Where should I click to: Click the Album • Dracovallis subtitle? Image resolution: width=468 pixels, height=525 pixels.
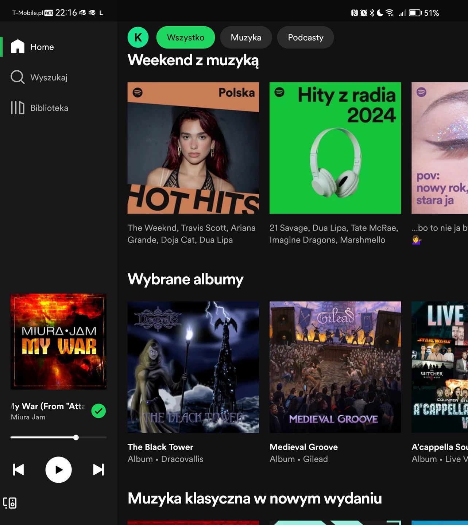pyautogui.click(x=165, y=459)
